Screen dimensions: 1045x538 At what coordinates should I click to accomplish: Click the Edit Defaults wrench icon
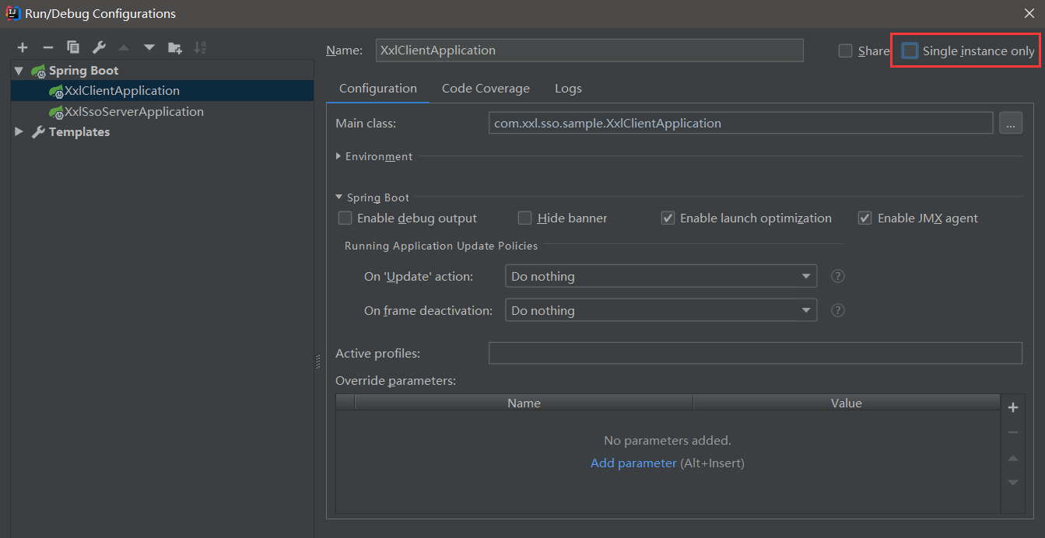[99, 48]
